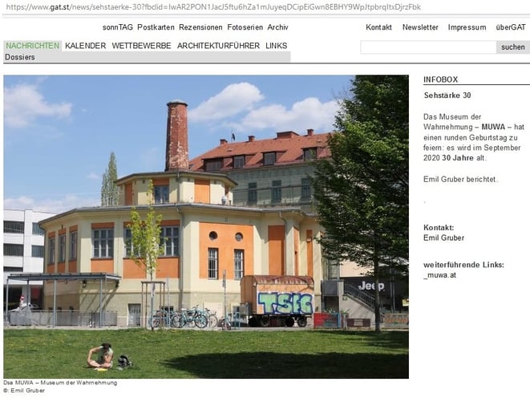Go to Postkarten page
The image size is (530, 398).
(x=156, y=27)
